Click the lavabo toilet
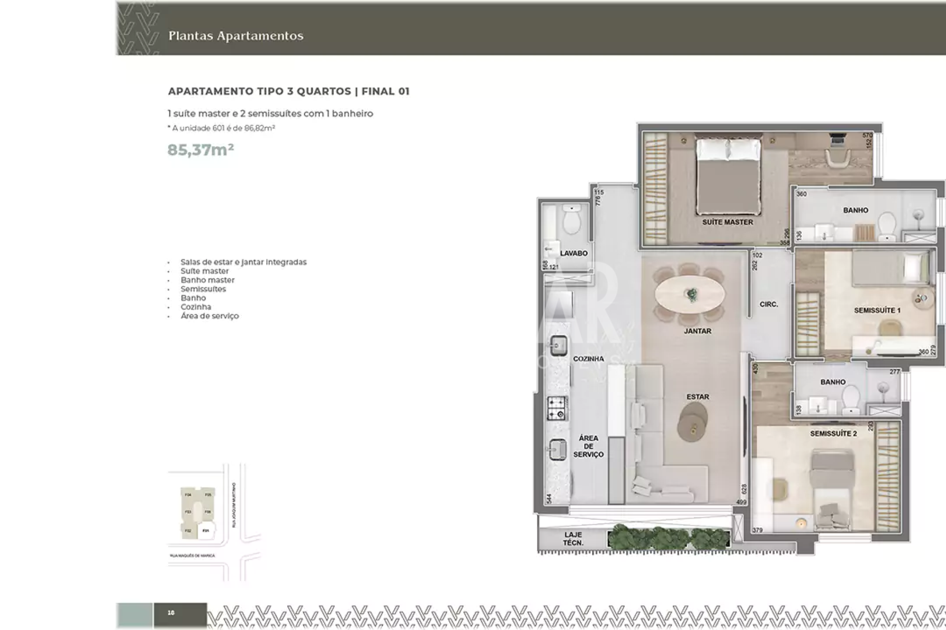This screenshot has height=630, width=946. 572,220
